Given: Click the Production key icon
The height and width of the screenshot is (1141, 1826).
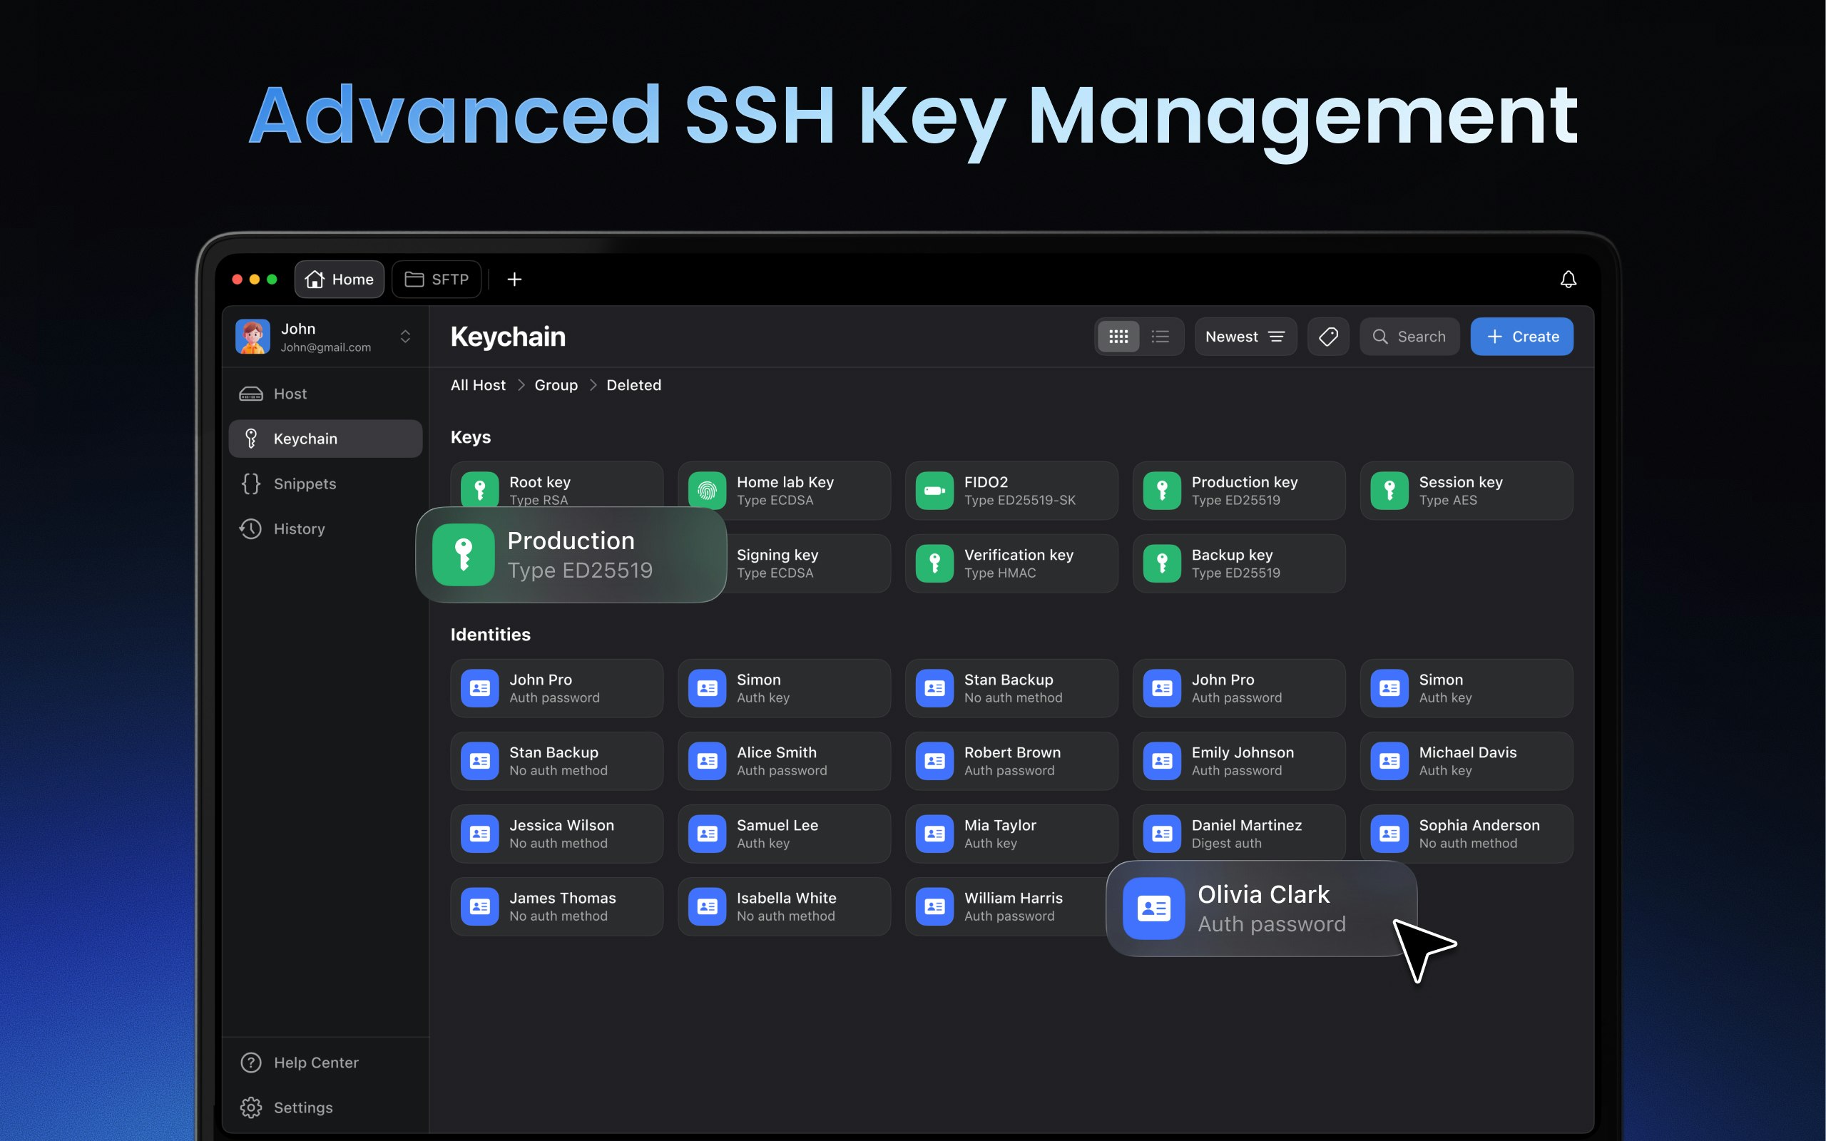Looking at the screenshot, I should point(1162,491).
